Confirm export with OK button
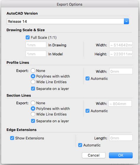The image size is (140, 165). [x=121, y=155]
